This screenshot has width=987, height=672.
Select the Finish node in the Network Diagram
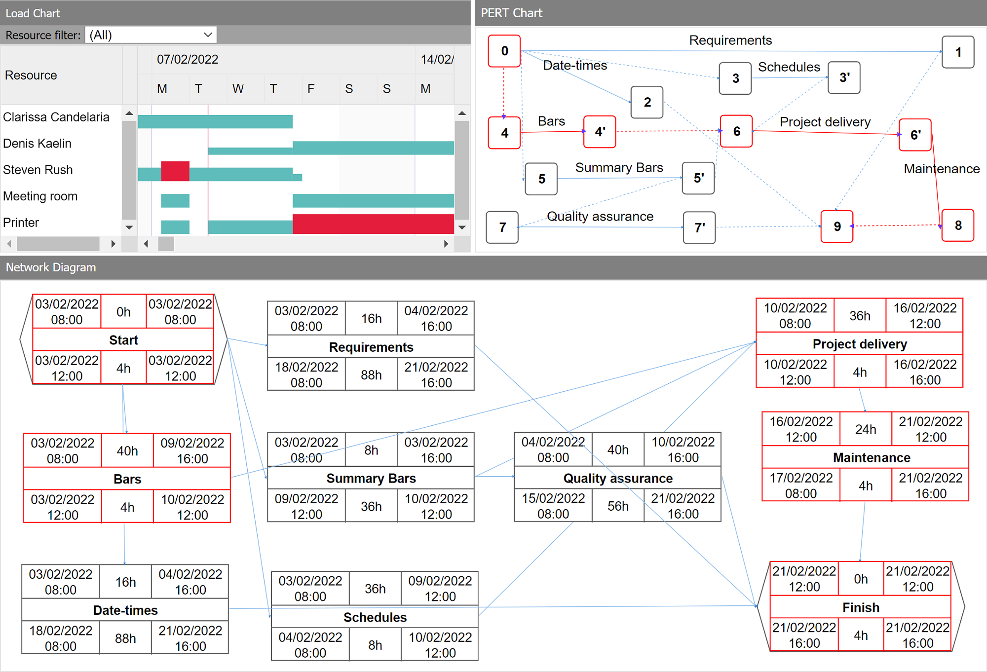[861, 607]
